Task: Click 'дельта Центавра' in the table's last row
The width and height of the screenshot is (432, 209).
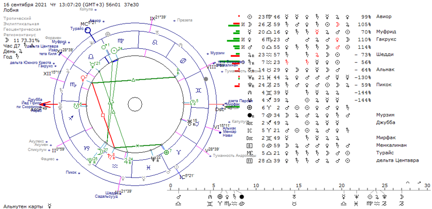Action: point(397,160)
